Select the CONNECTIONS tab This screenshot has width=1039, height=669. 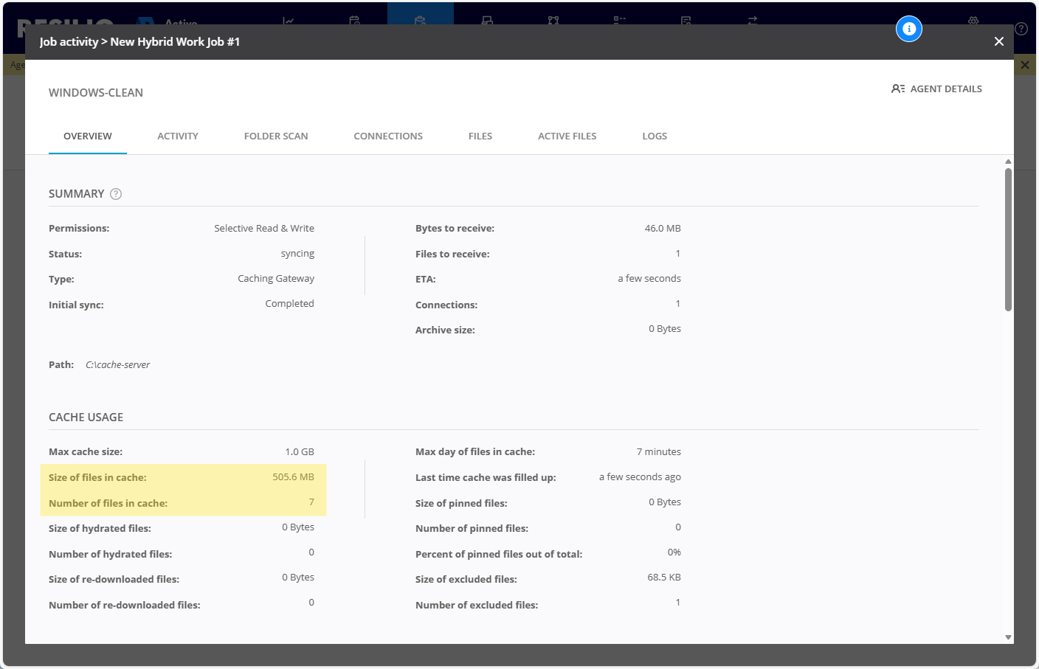click(x=388, y=136)
